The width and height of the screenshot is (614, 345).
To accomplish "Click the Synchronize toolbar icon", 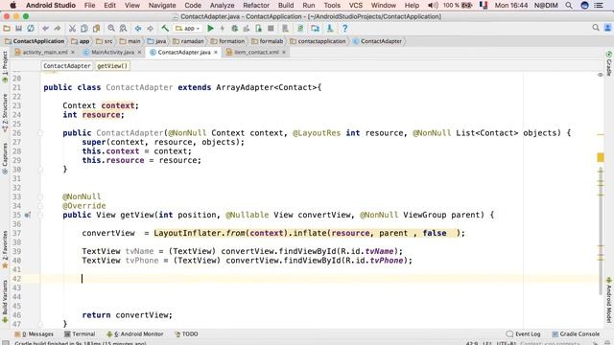I will point(31,28).
